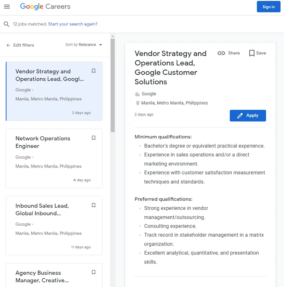Click 'A day ago' on Network Operations card
Screen dimensions: 284x287
pyautogui.click(x=82, y=180)
